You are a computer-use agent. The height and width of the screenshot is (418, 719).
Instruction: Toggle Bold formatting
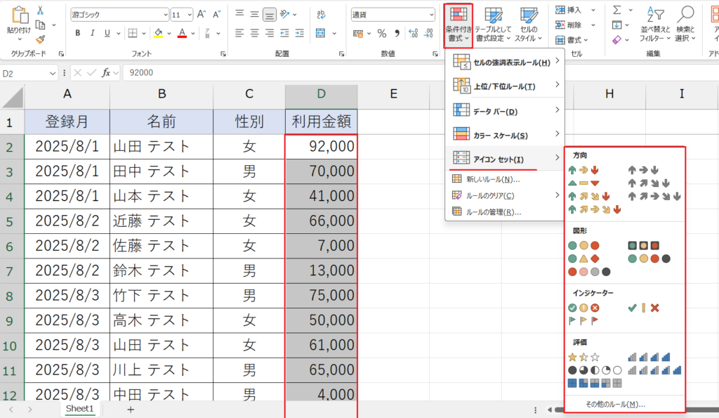point(77,33)
